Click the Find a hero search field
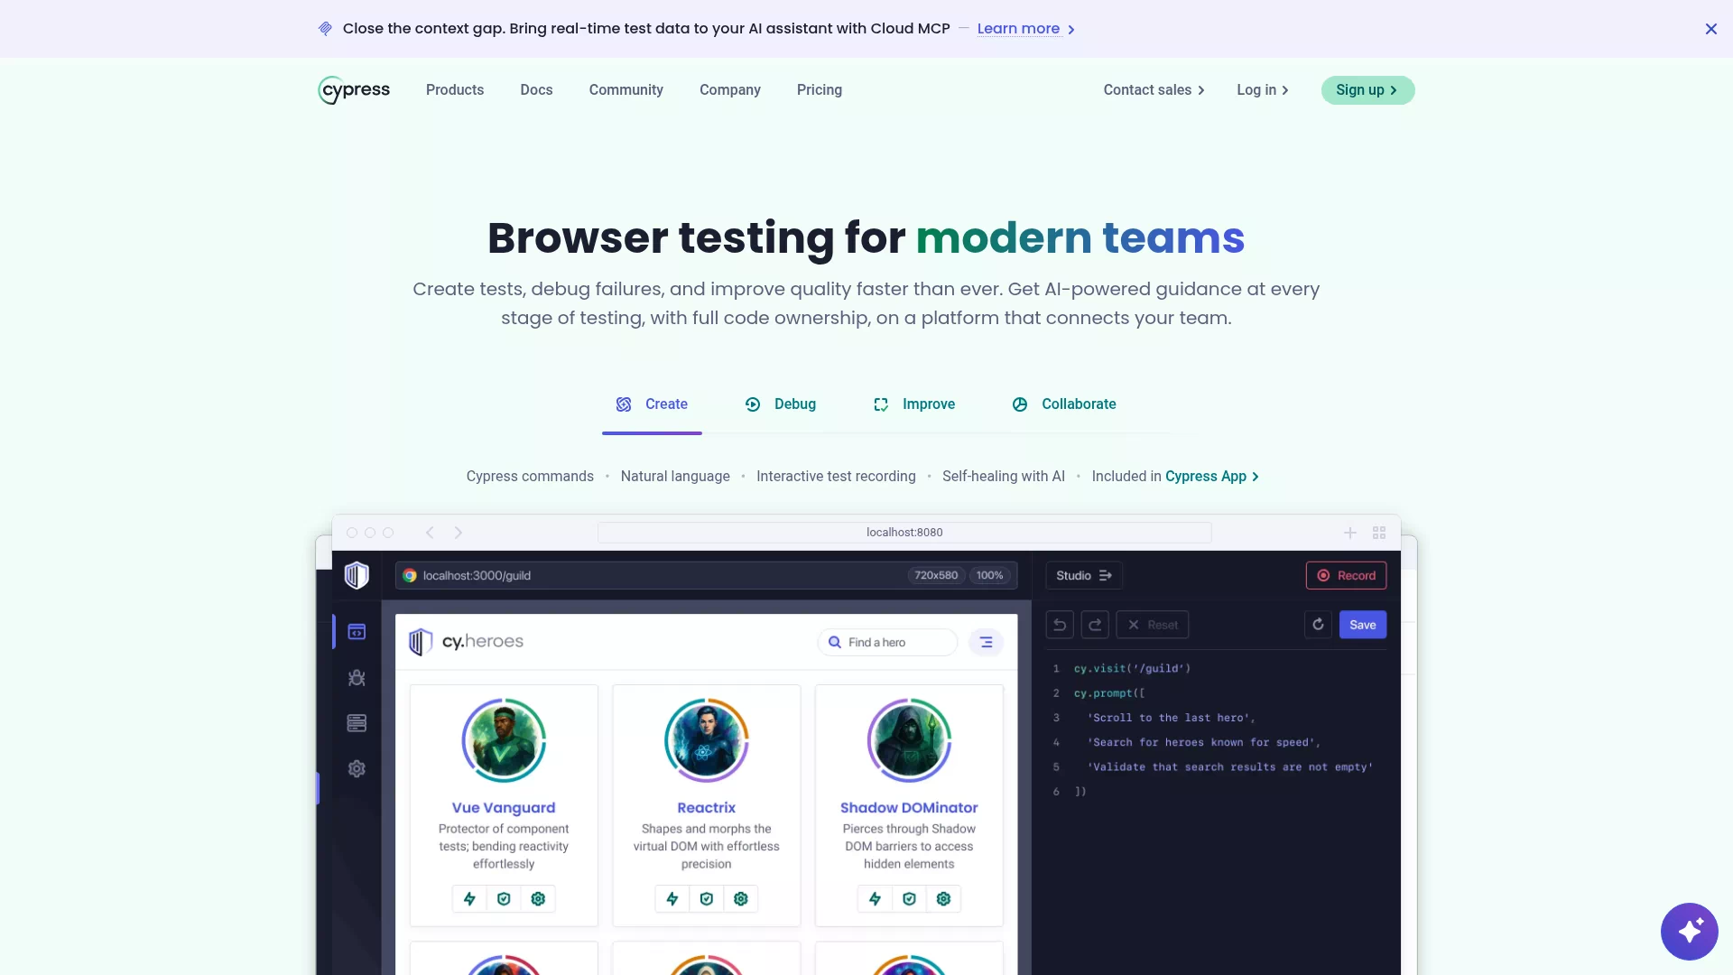1733x975 pixels. (x=887, y=643)
